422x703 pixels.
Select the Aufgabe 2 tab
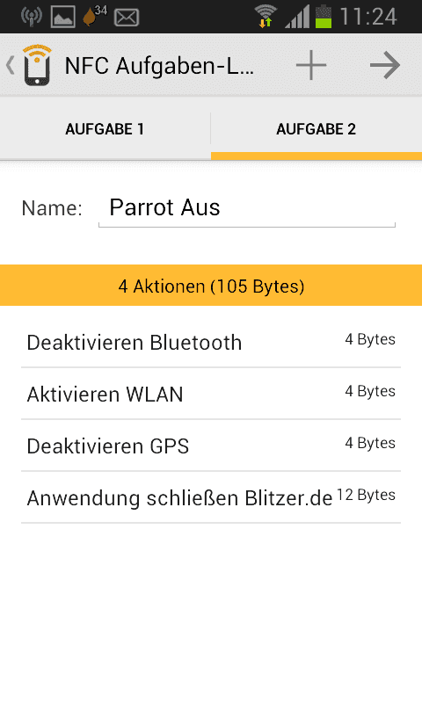[x=316, y=129]
